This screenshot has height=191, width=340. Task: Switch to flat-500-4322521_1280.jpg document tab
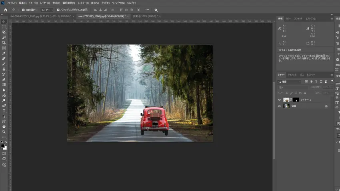40,16
